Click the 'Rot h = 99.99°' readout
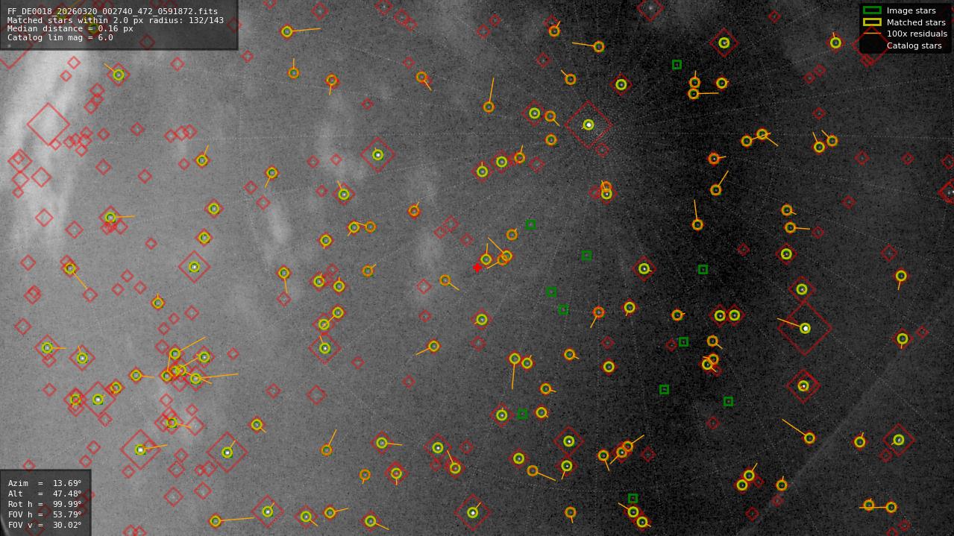Viewport: 954px width, 536px height. point(45,505)
